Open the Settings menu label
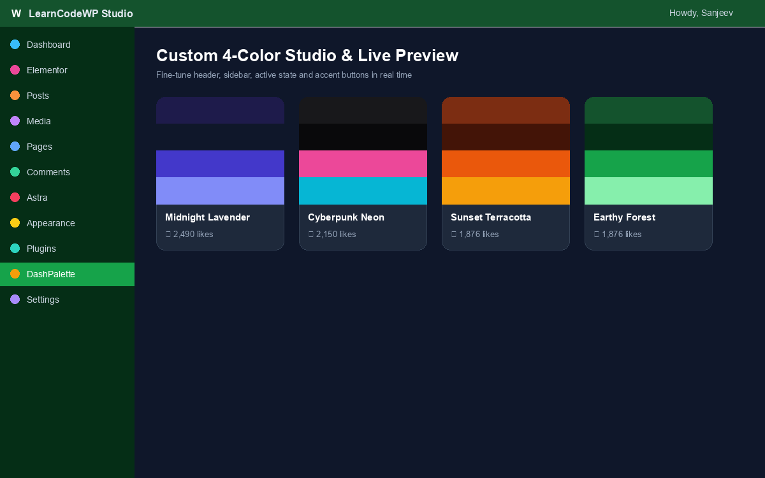 (43, 300)
